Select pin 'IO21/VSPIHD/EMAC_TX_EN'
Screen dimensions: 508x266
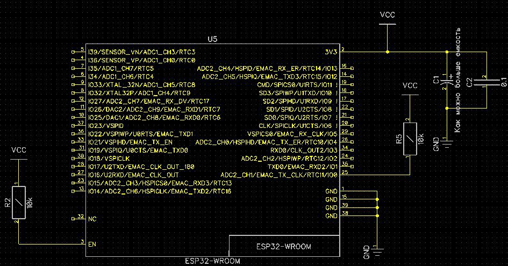pyautogui.click(x=130, y=142)
